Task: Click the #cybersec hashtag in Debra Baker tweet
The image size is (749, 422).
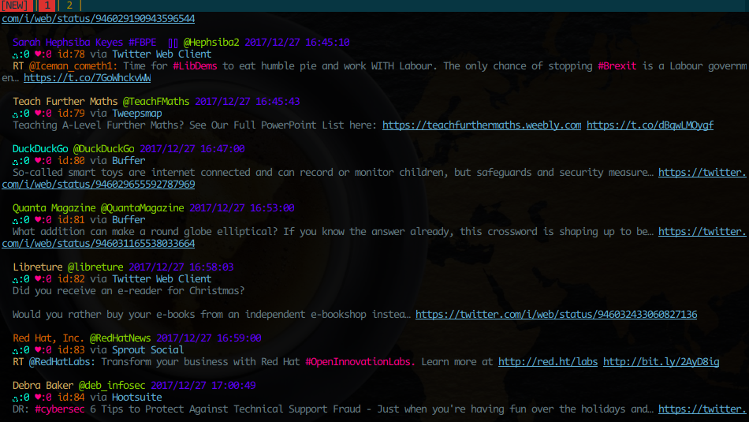Action: [x=60, y=409]
